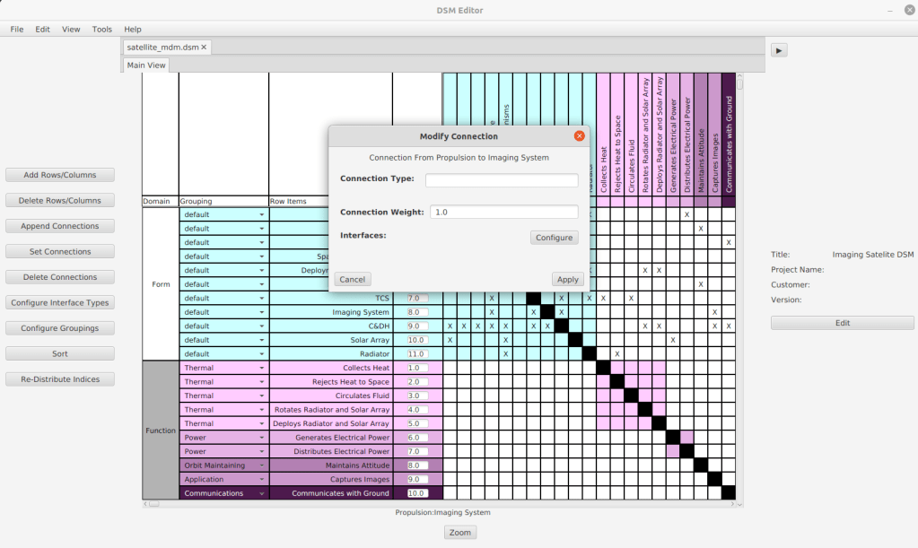
Task: Open grouping dropdown for Circulates Fluid
Action: point(223,396)
